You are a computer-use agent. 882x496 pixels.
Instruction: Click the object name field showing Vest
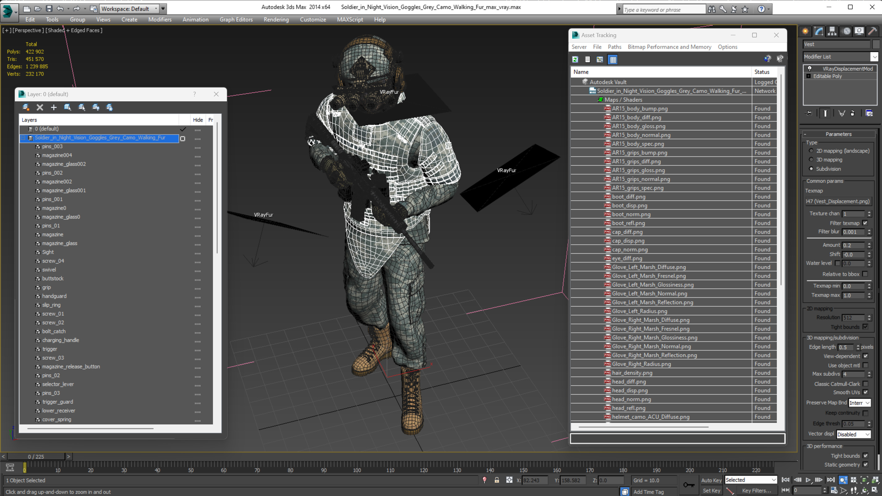point(836,44)
